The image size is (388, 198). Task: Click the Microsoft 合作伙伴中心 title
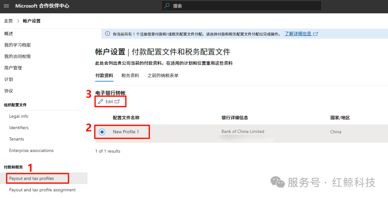click(x=42, y=6)
